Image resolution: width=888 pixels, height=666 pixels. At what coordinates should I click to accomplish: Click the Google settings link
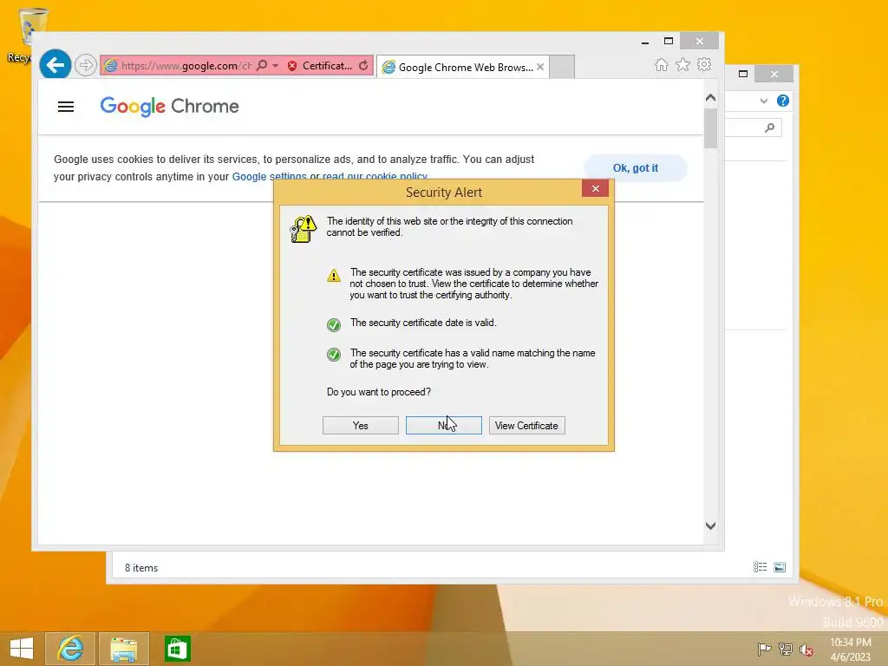click(x=269, y=176)
